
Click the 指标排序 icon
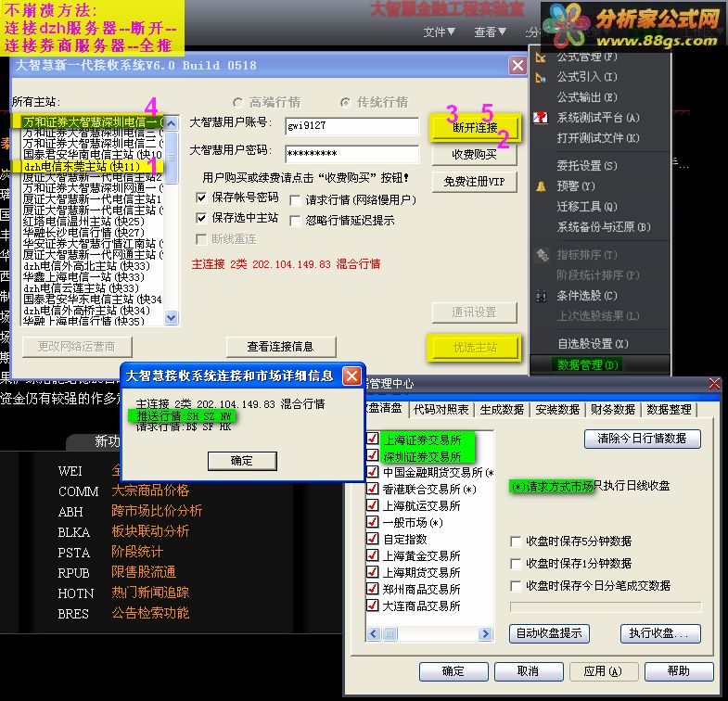[x=543, y=255]
